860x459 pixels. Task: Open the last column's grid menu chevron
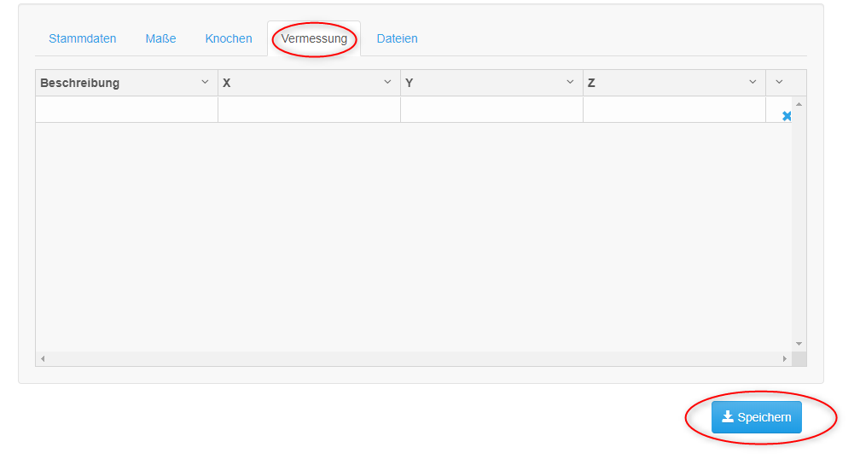click(x=780, y=82)
